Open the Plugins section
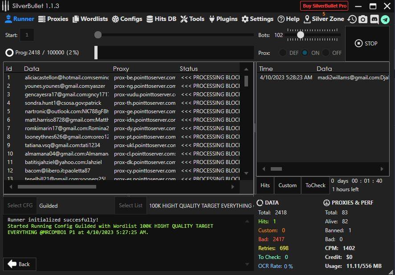Viewport: 395px width, 275px height. [223, 19]
